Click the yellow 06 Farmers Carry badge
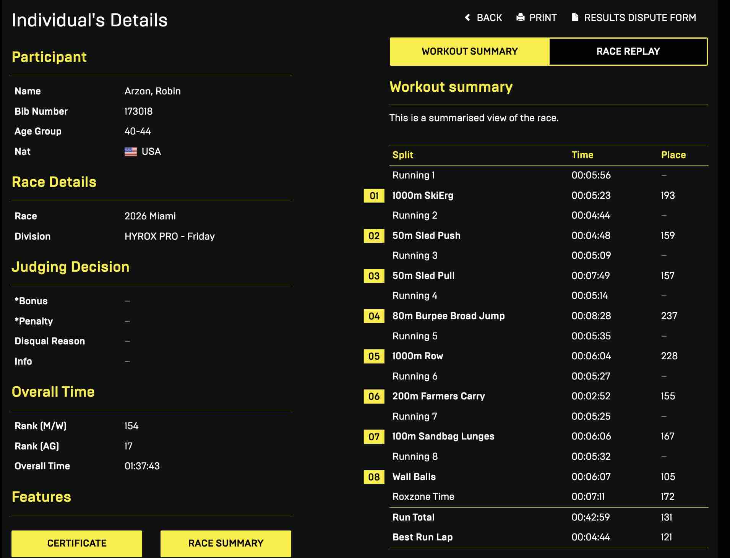The height and width of the screenshot is (558, 730). 374,396
